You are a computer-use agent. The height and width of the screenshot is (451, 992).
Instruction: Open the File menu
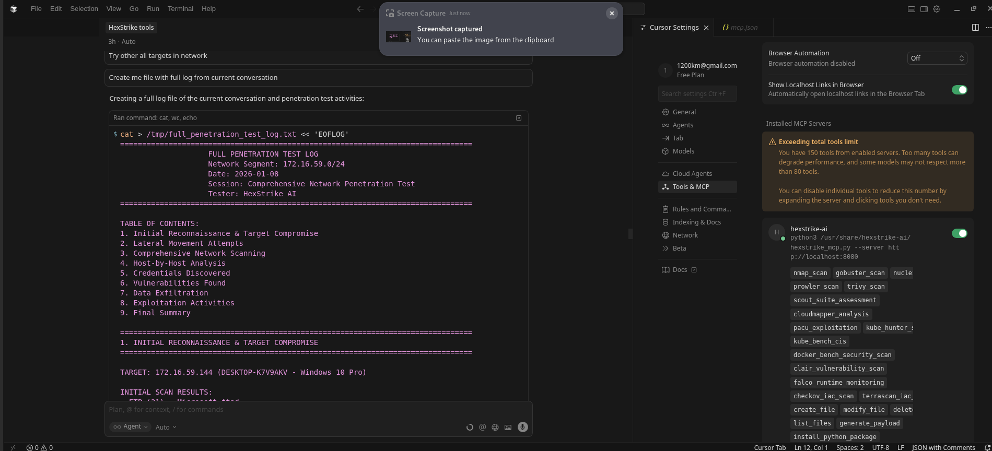point(36,9)
